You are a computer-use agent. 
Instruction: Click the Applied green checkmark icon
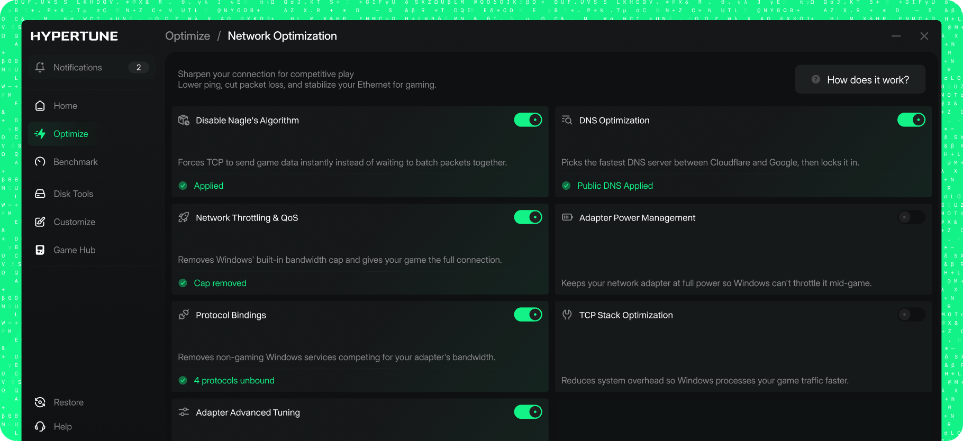183,186
